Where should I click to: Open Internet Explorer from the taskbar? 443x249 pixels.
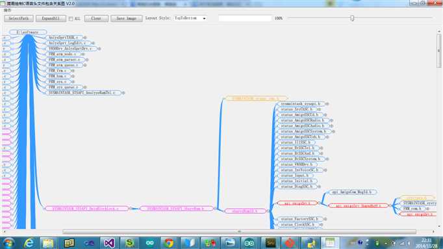tap(29, 243)
